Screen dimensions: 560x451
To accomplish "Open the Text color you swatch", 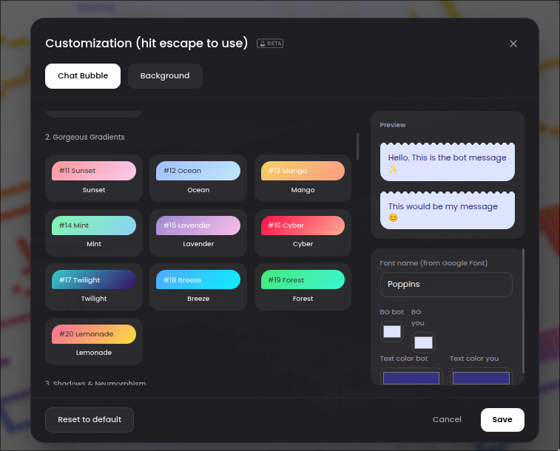I will click(481, 378).
